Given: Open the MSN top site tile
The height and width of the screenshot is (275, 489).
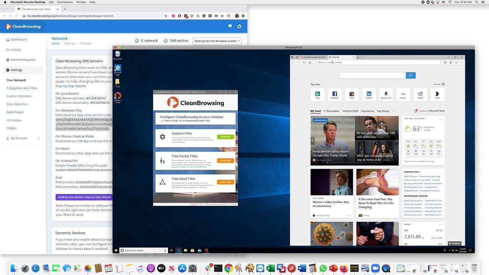Looking at the screenshot, I should point(437,95).
